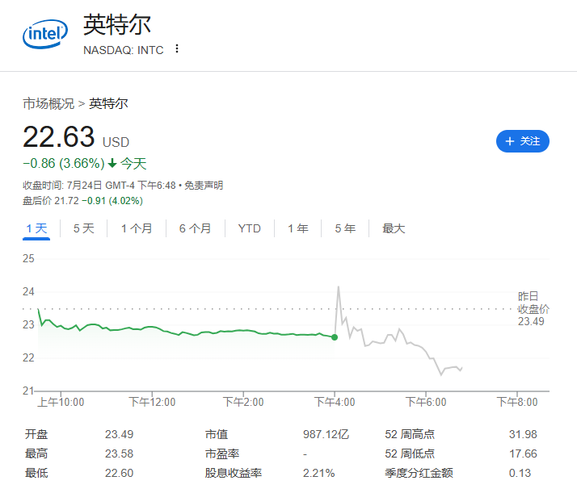This screenshot has height=489, width=577.
Task: Switch to the 5 天 range tab
Action: (x=83, y=228)
